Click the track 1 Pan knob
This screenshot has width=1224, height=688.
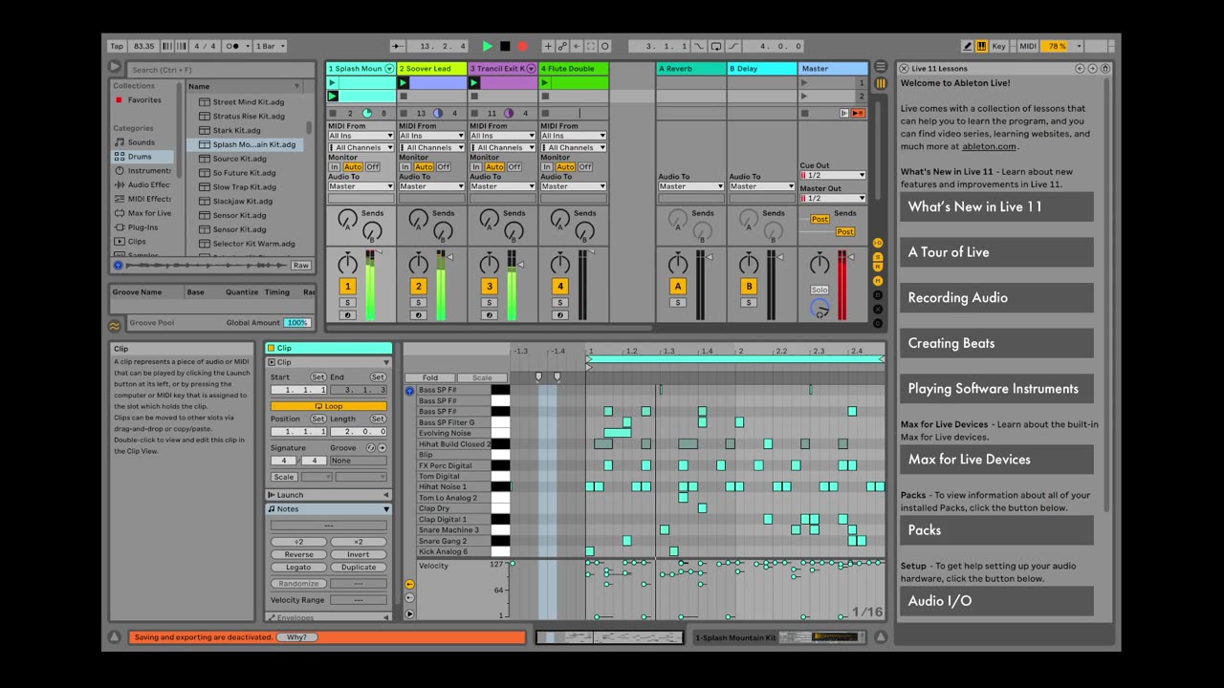click(347, 264)
